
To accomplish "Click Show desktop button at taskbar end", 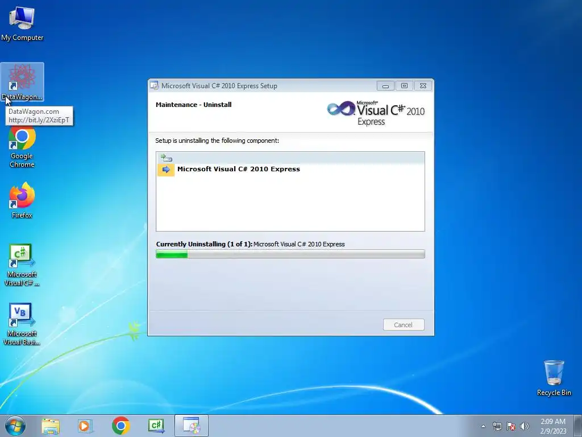I will coord(577,426).
